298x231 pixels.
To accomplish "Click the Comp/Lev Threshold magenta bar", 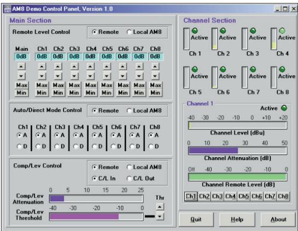I will click(x=84, y=217).
